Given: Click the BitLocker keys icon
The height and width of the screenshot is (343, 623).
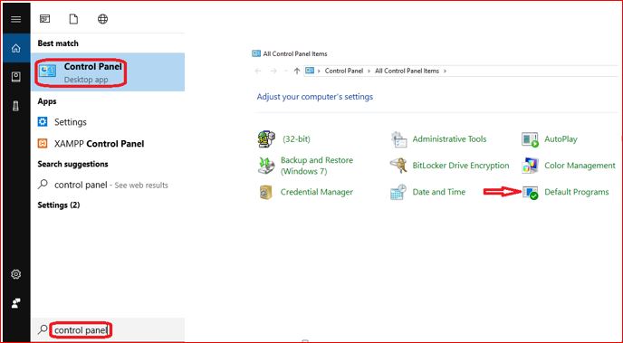Looking at the screenshot, I should click(398, 166).
